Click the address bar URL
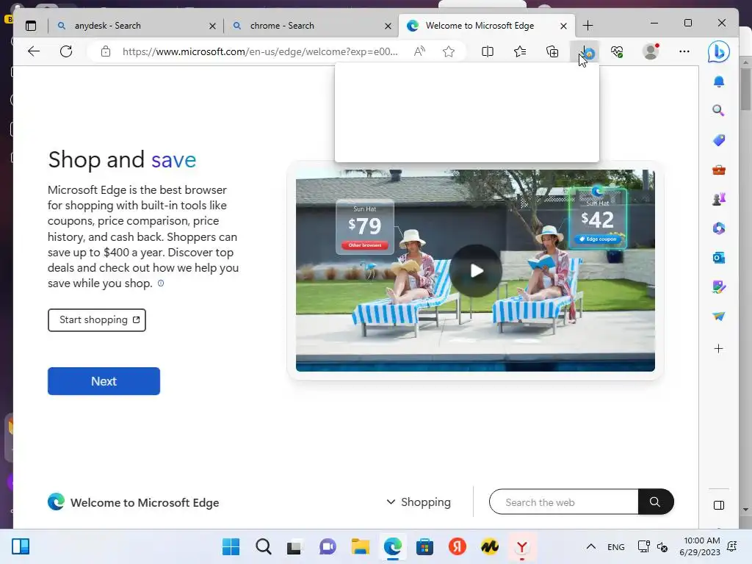 click(260, 51)
